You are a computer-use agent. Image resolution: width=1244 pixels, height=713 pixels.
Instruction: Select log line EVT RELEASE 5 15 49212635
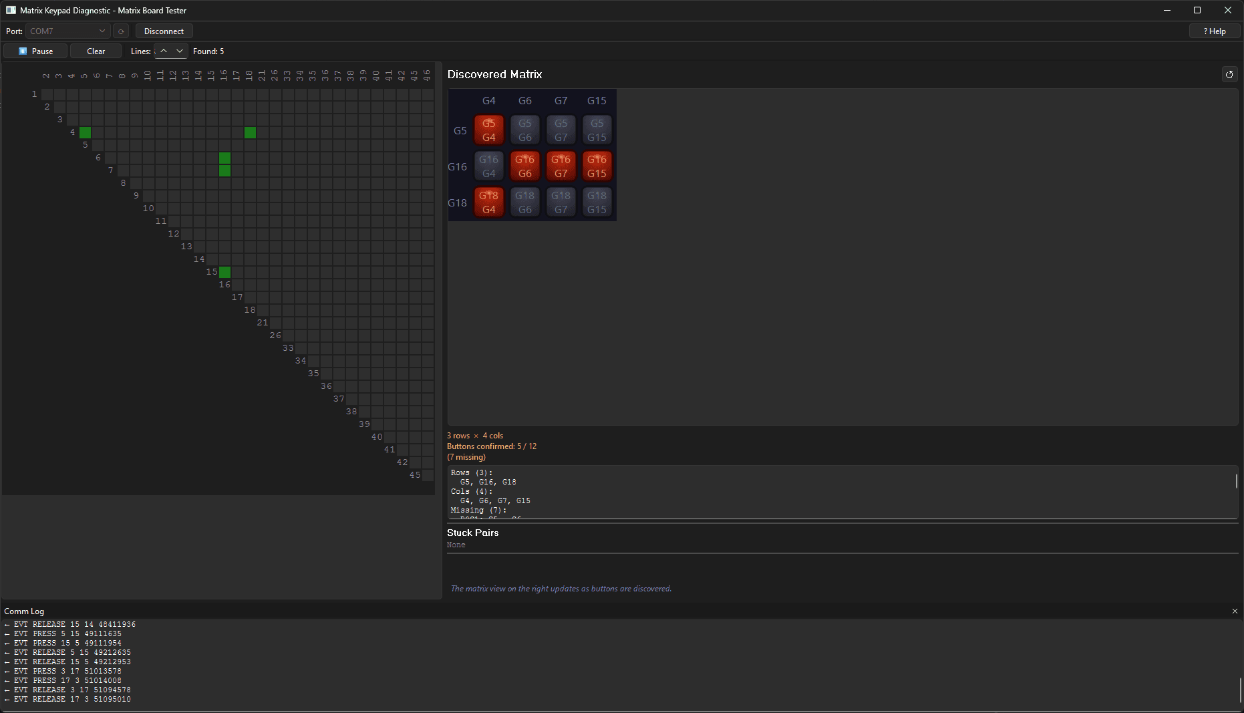(x=68, y=653)
